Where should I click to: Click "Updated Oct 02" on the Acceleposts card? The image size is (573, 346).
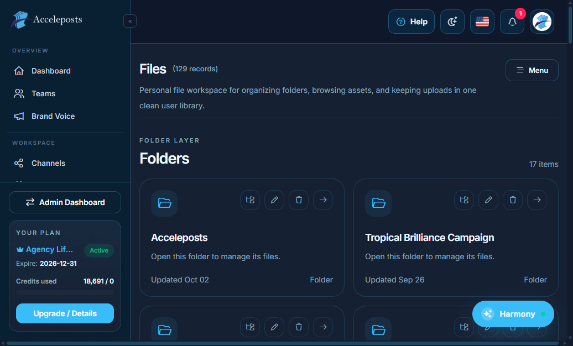point(180,280)
